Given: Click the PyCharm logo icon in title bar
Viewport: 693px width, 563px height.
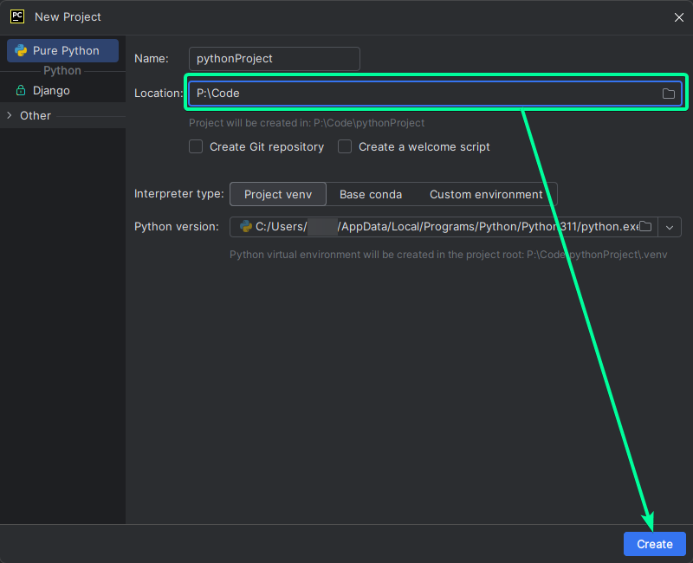Looking at the screenshot, I should (17, 16).
